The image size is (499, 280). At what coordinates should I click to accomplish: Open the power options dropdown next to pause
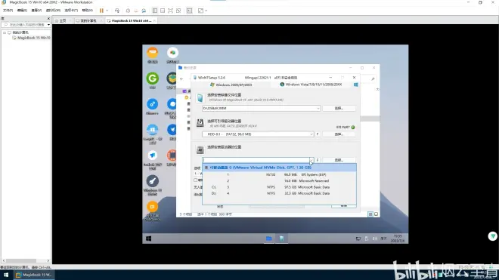coord(107,11)
